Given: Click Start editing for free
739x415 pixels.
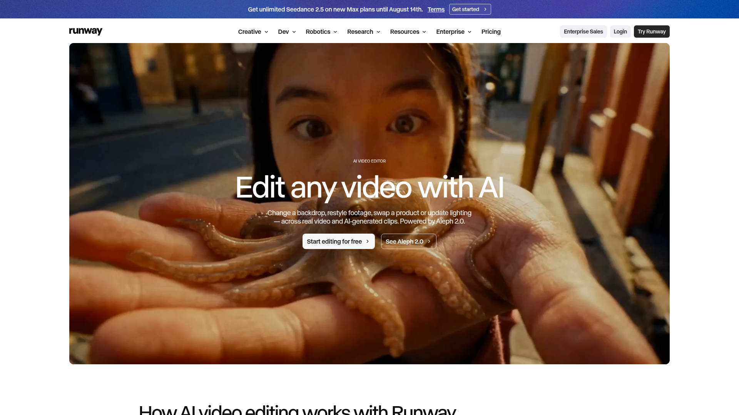Looking at the screenshot, I should click(338, 241).
